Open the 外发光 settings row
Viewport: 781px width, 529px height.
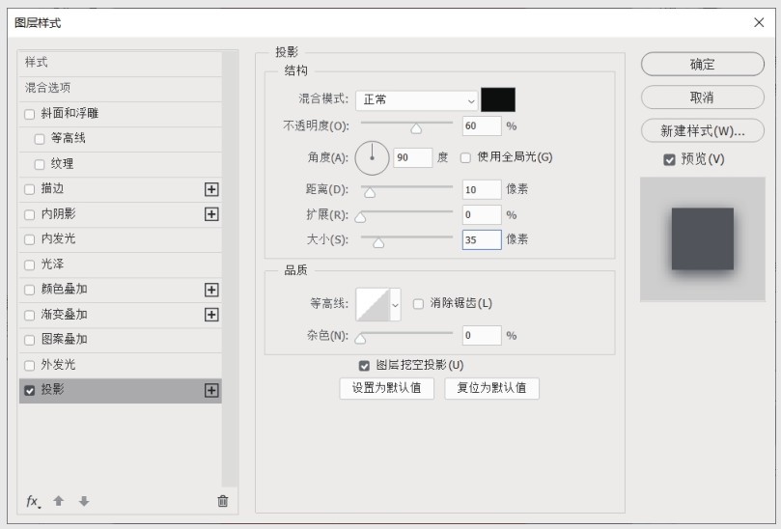tap(120, 365)
